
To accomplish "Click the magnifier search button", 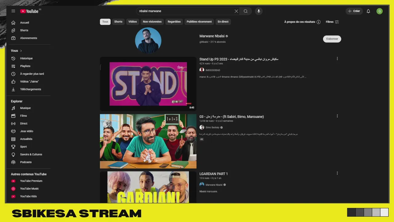I will (246, 11).
